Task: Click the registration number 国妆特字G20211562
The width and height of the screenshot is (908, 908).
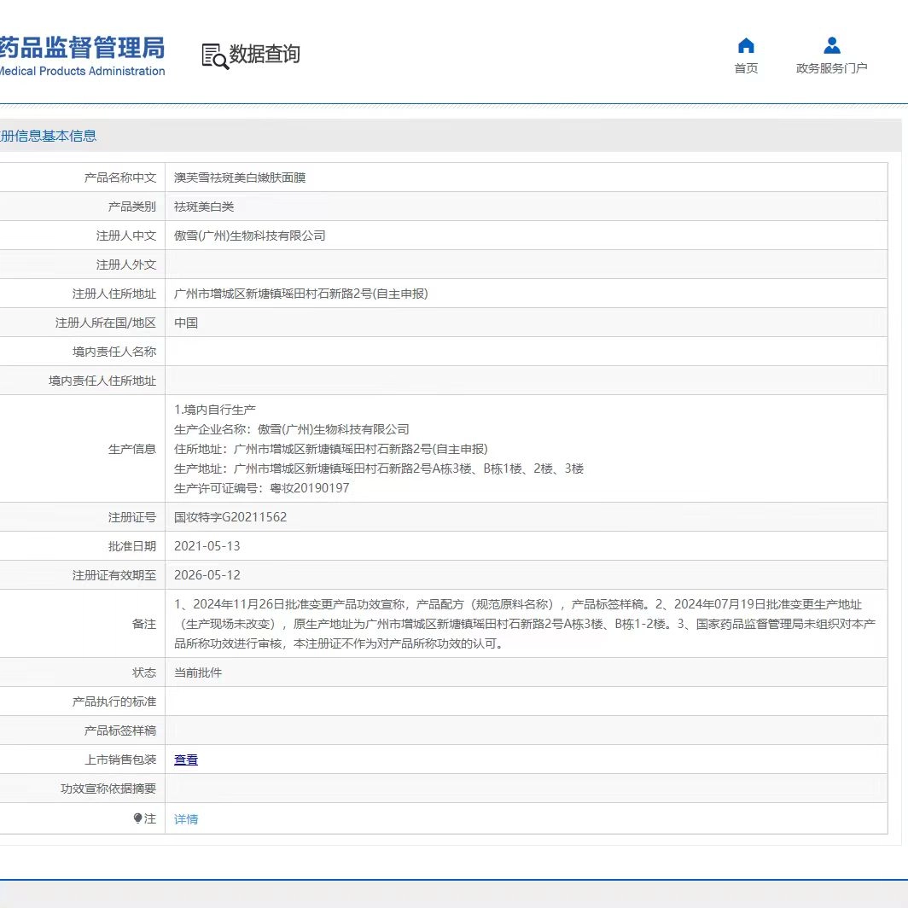Action: (x=230, y=517)
